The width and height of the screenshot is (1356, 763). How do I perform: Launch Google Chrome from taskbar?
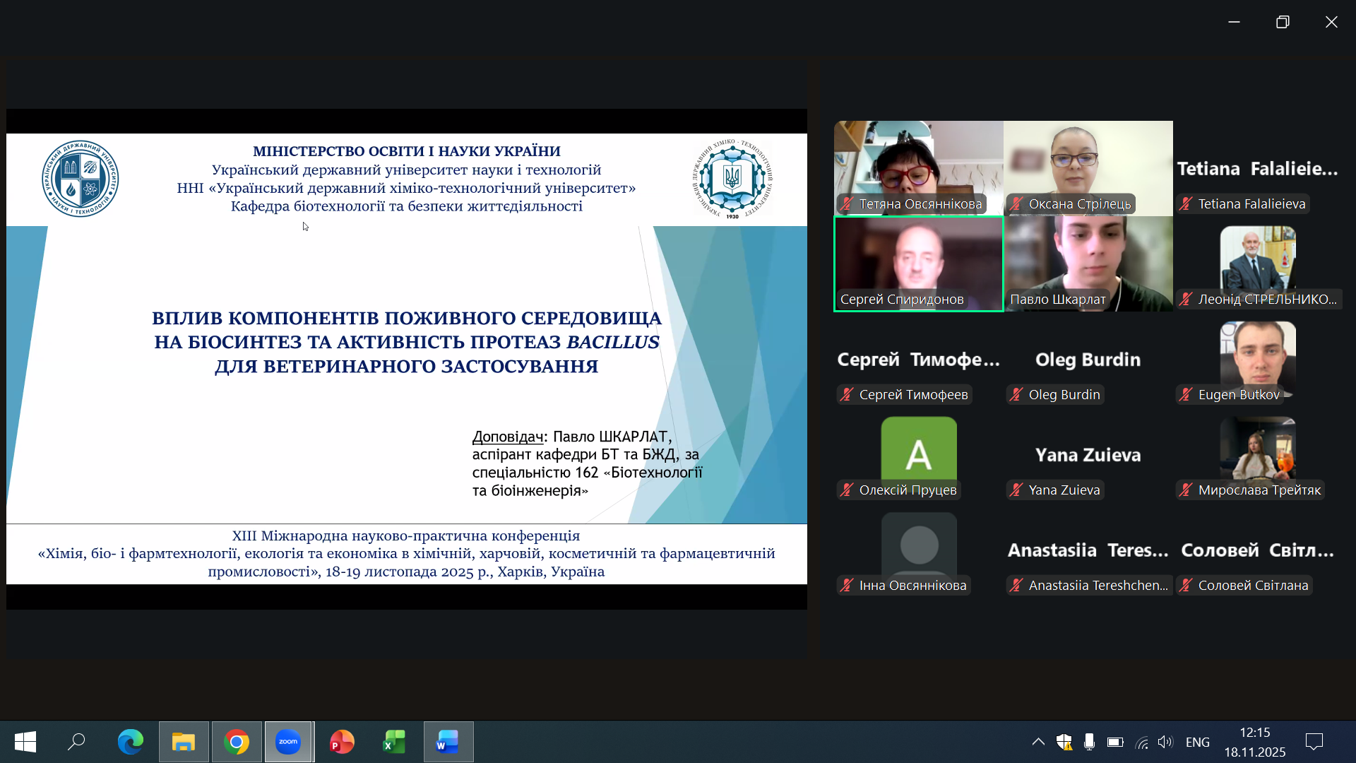pyautogui.click(x=237, y=742)
